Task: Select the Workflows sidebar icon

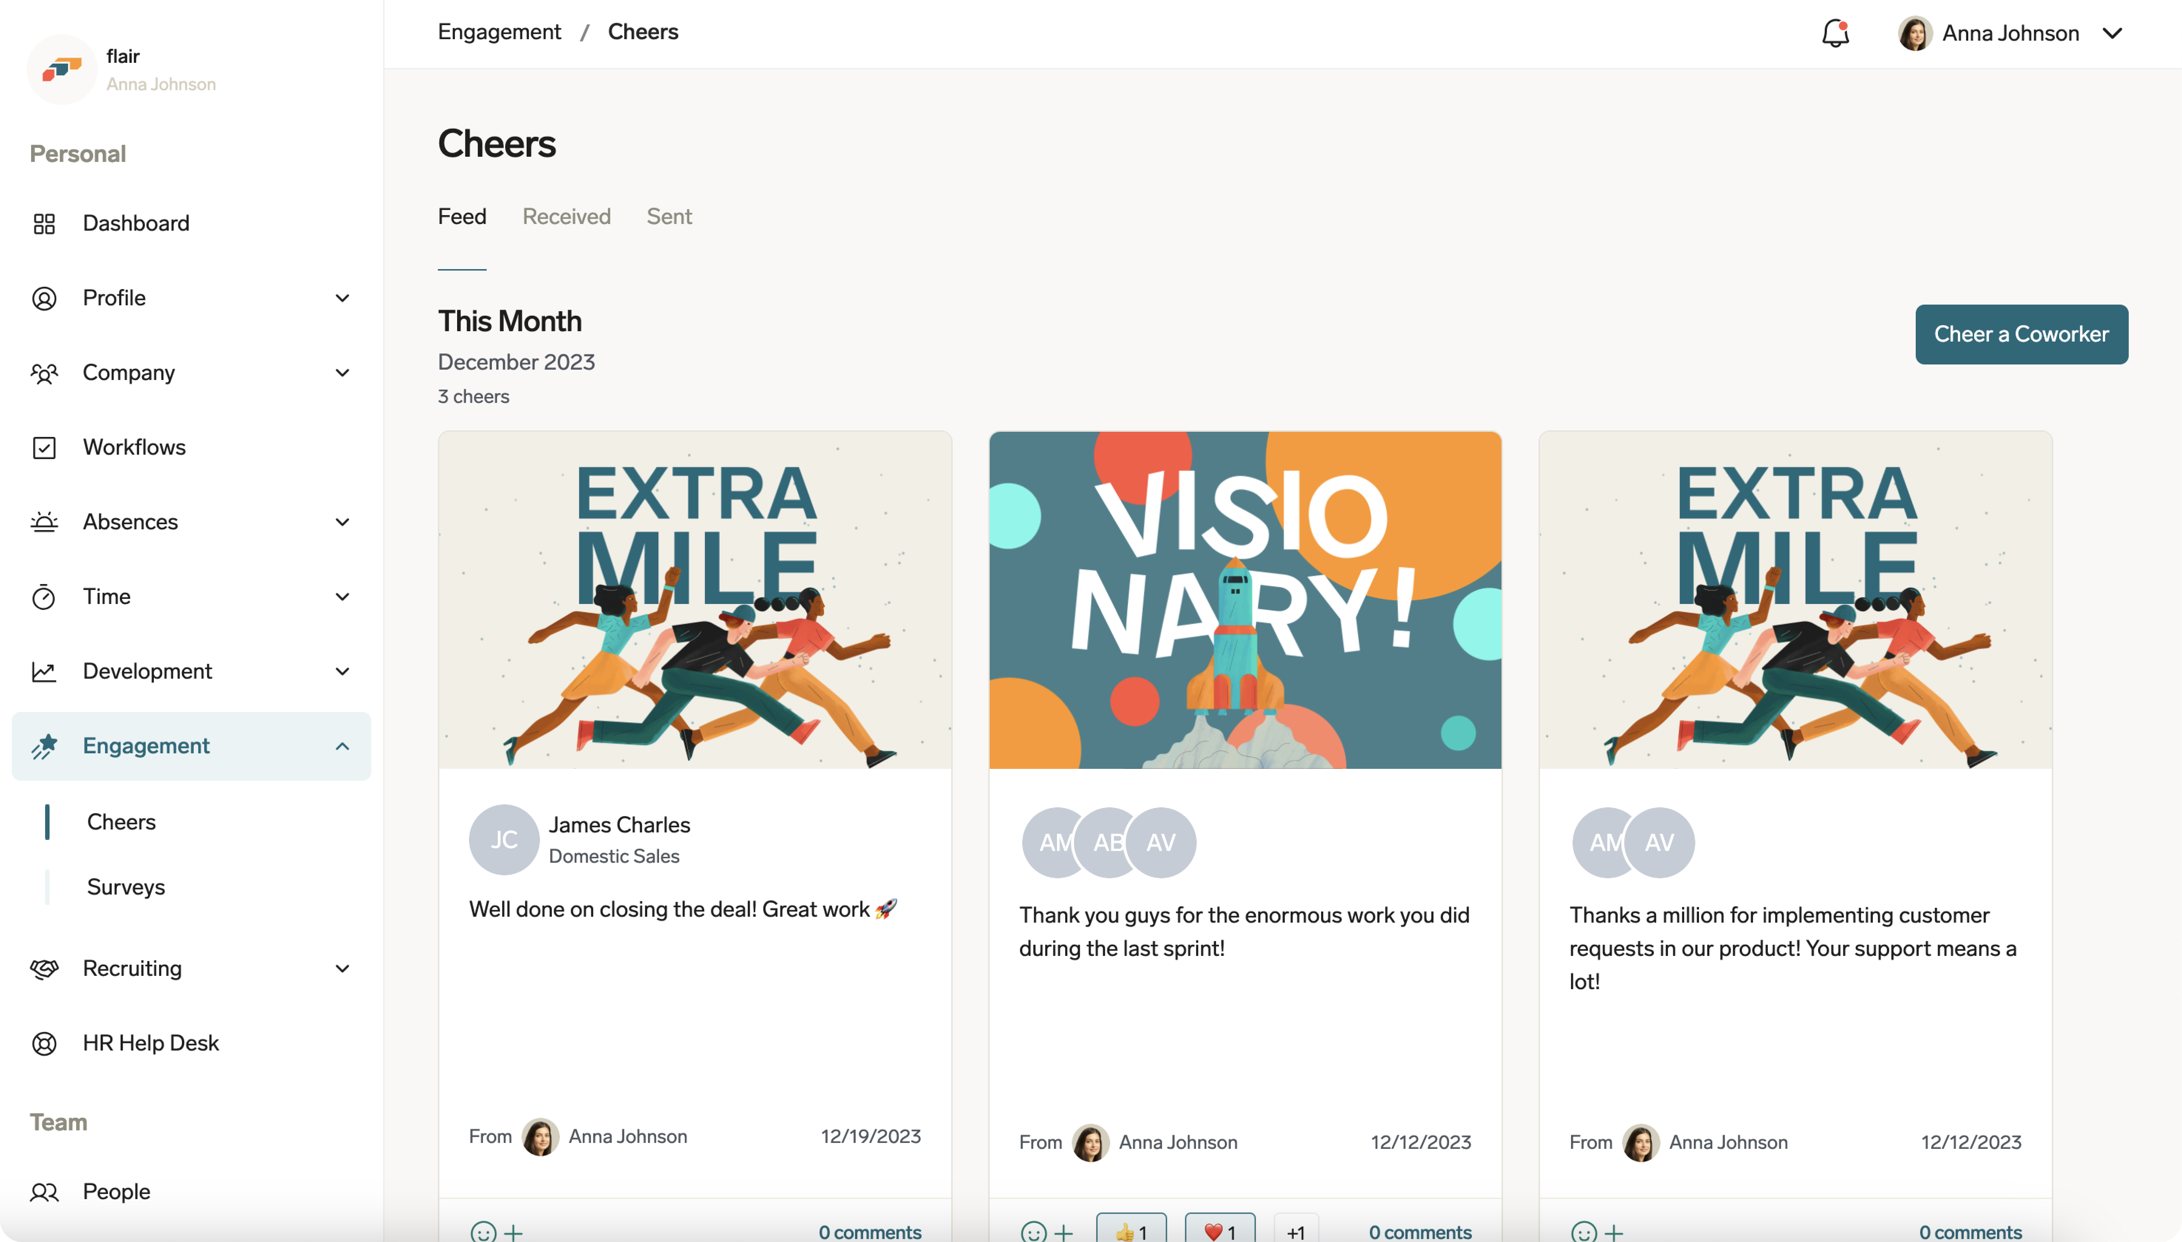Action: coord(44,447)
